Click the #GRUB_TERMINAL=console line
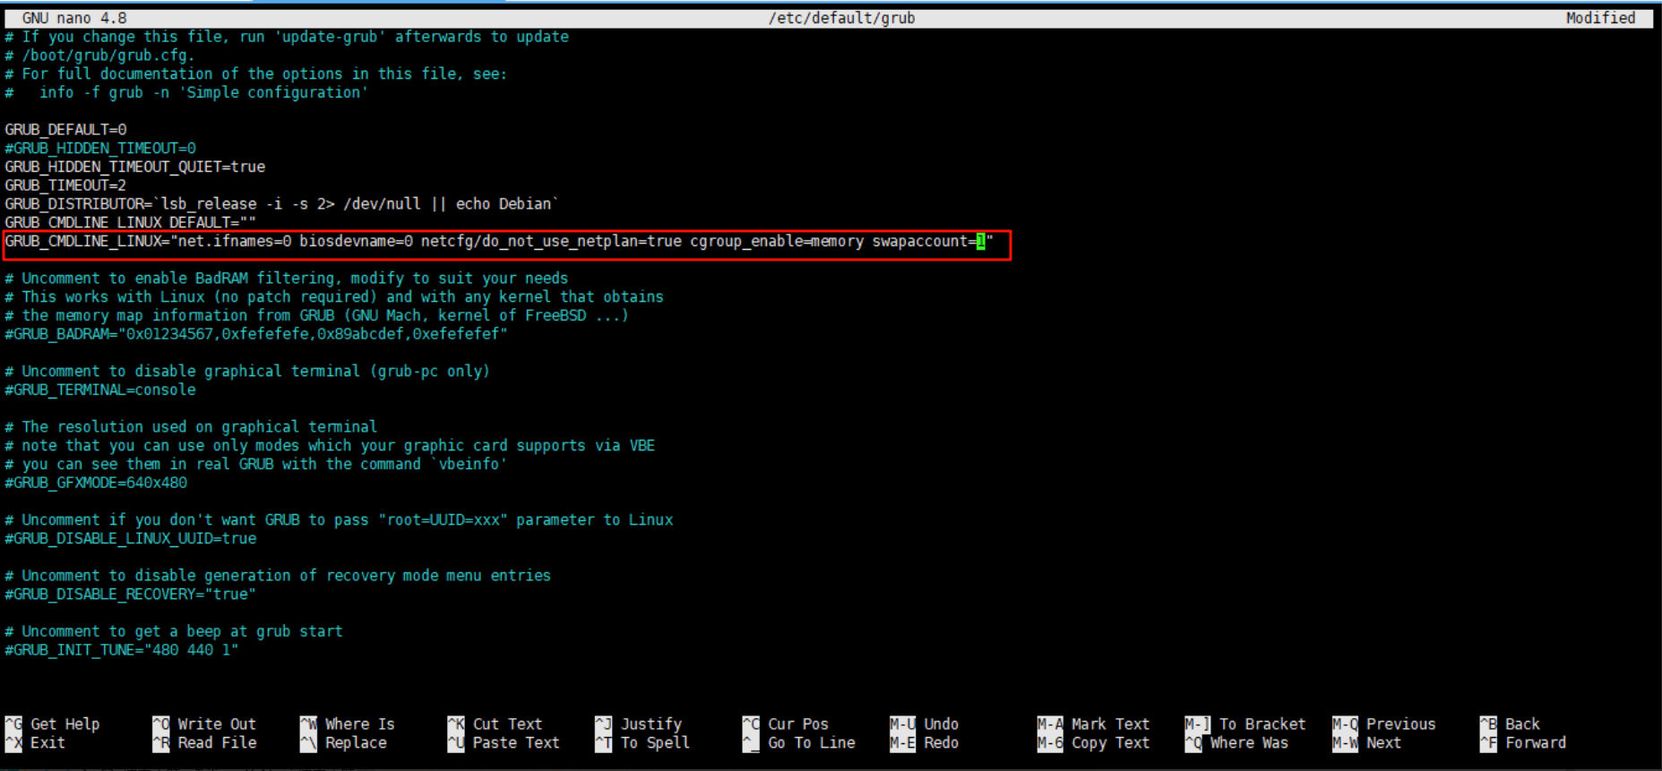The image size is (1662, 771). click(100, 390)
